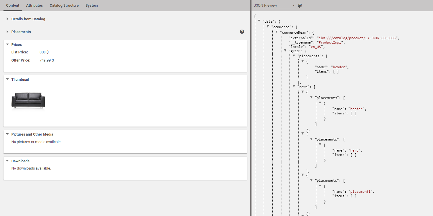Image resolution: width=433 pixels, height=216 pixels.
Task: Click the color palette icon beside JSON Preview
Action: click(300, 5)
